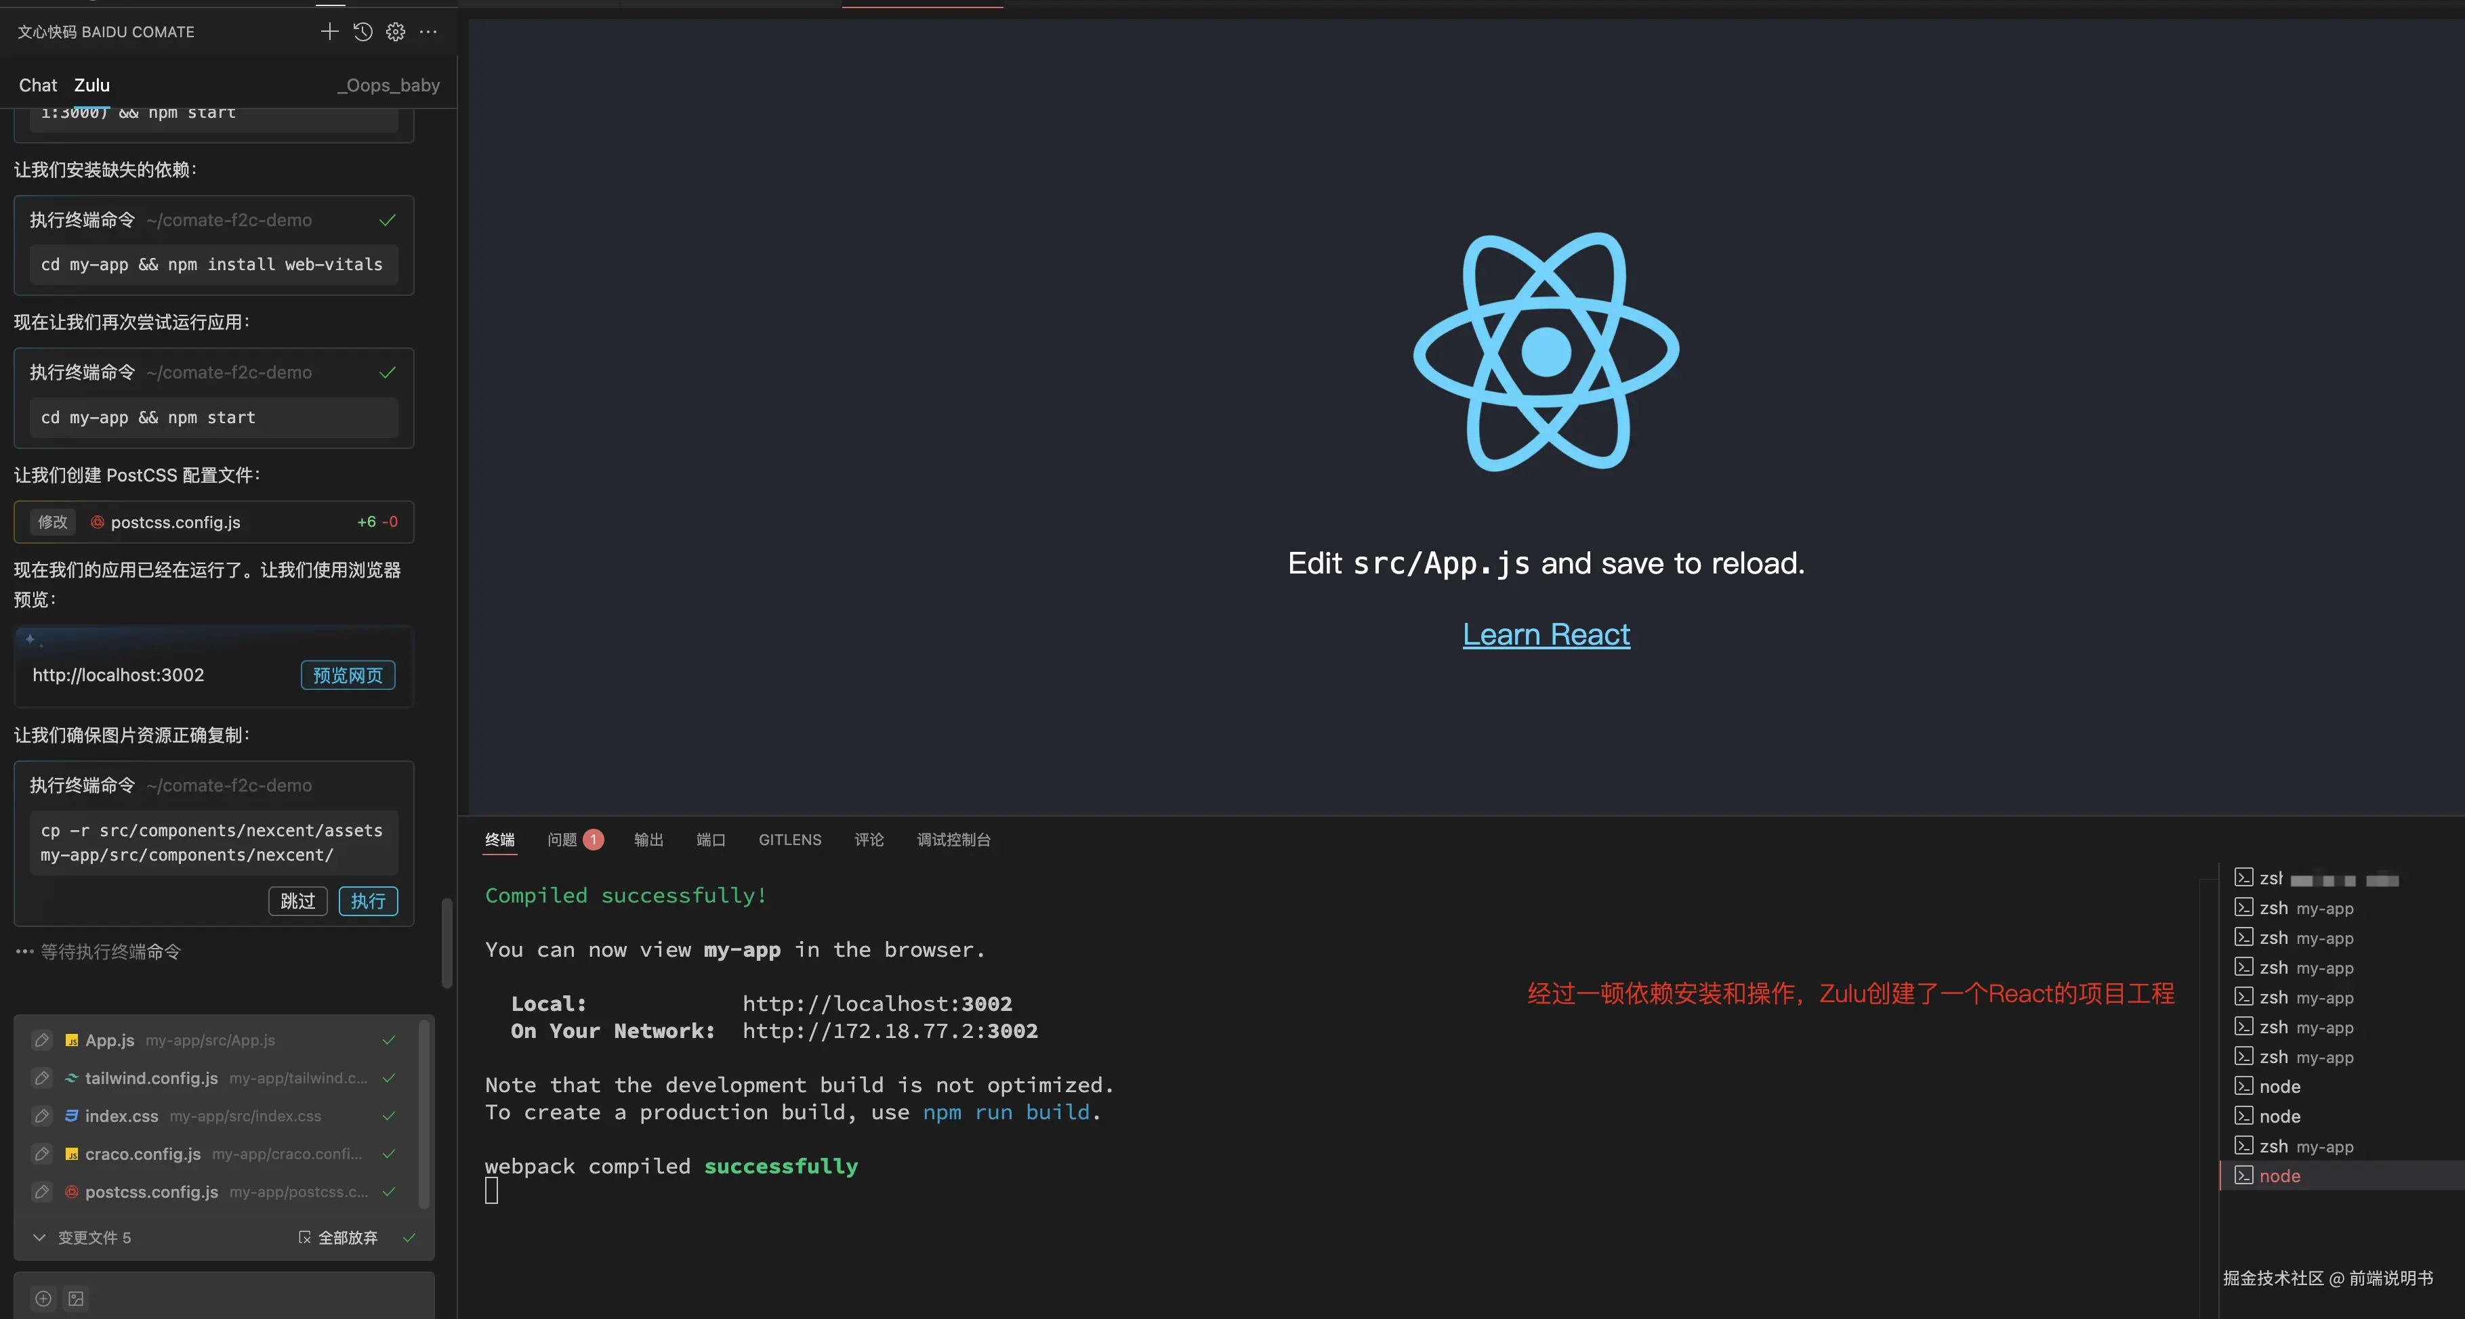This screenshot has height=1319, width=2465.
Task: Click the new chat plus icon
Action: (x=329, y=32)
